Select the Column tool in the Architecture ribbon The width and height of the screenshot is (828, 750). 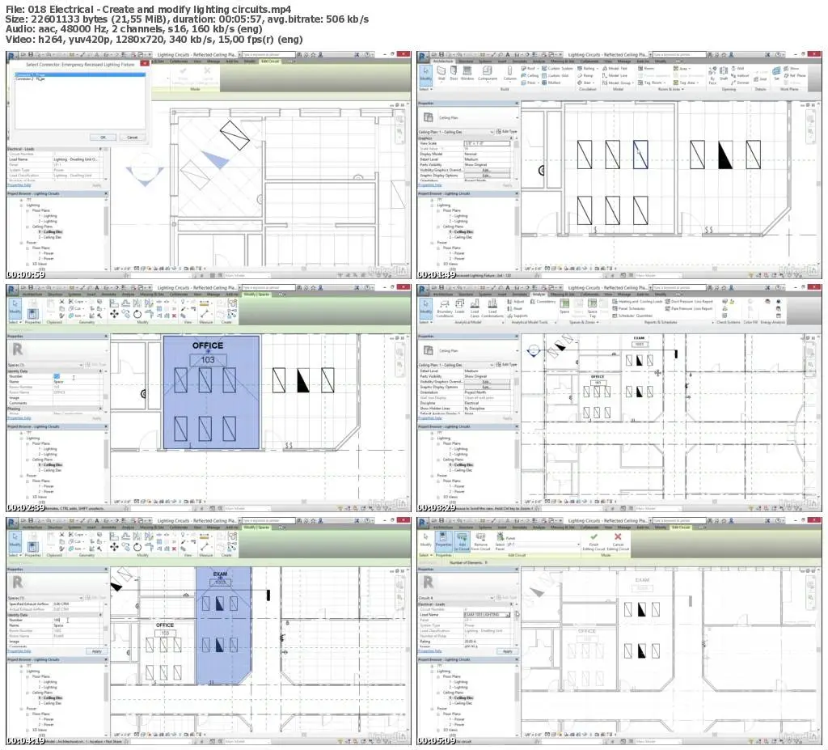point(509,74)
